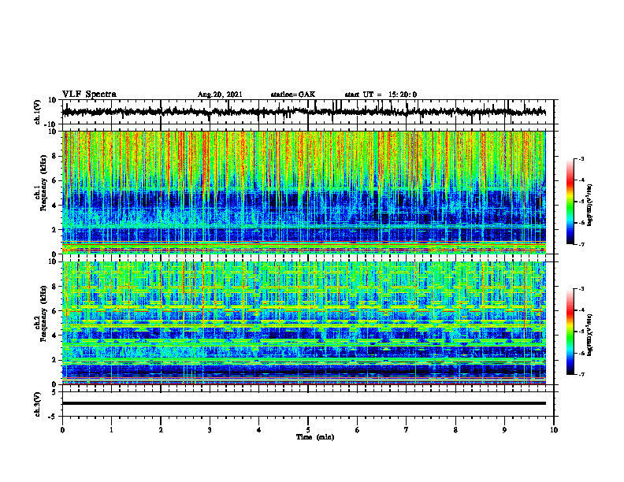This screenshot has height=482, width=624.
Task: Click the "7" minute tick on time axis
Action: pos(407,430)
